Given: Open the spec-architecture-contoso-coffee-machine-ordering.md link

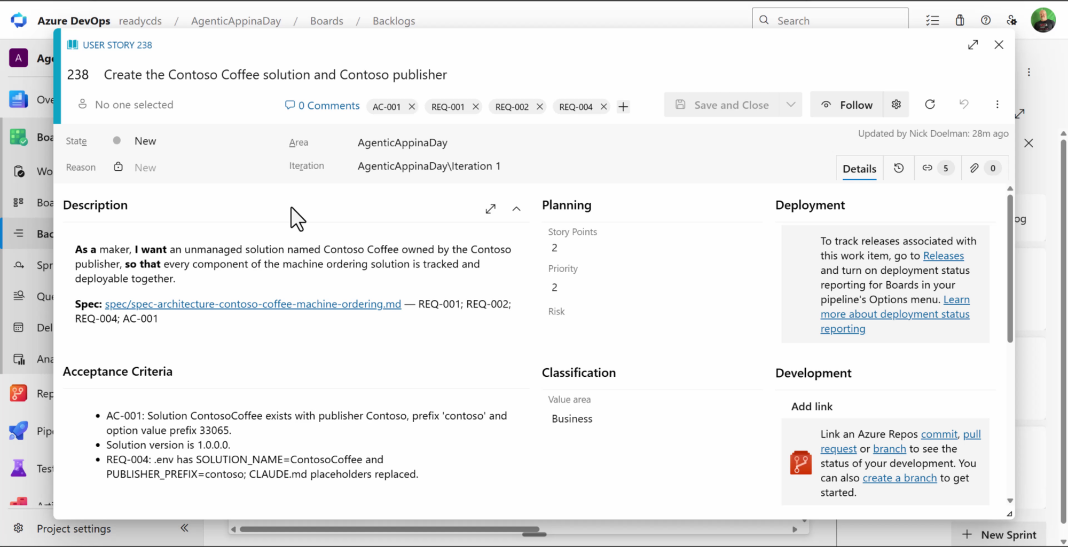Looking at the screenshot, I should [x=253, y=304].
